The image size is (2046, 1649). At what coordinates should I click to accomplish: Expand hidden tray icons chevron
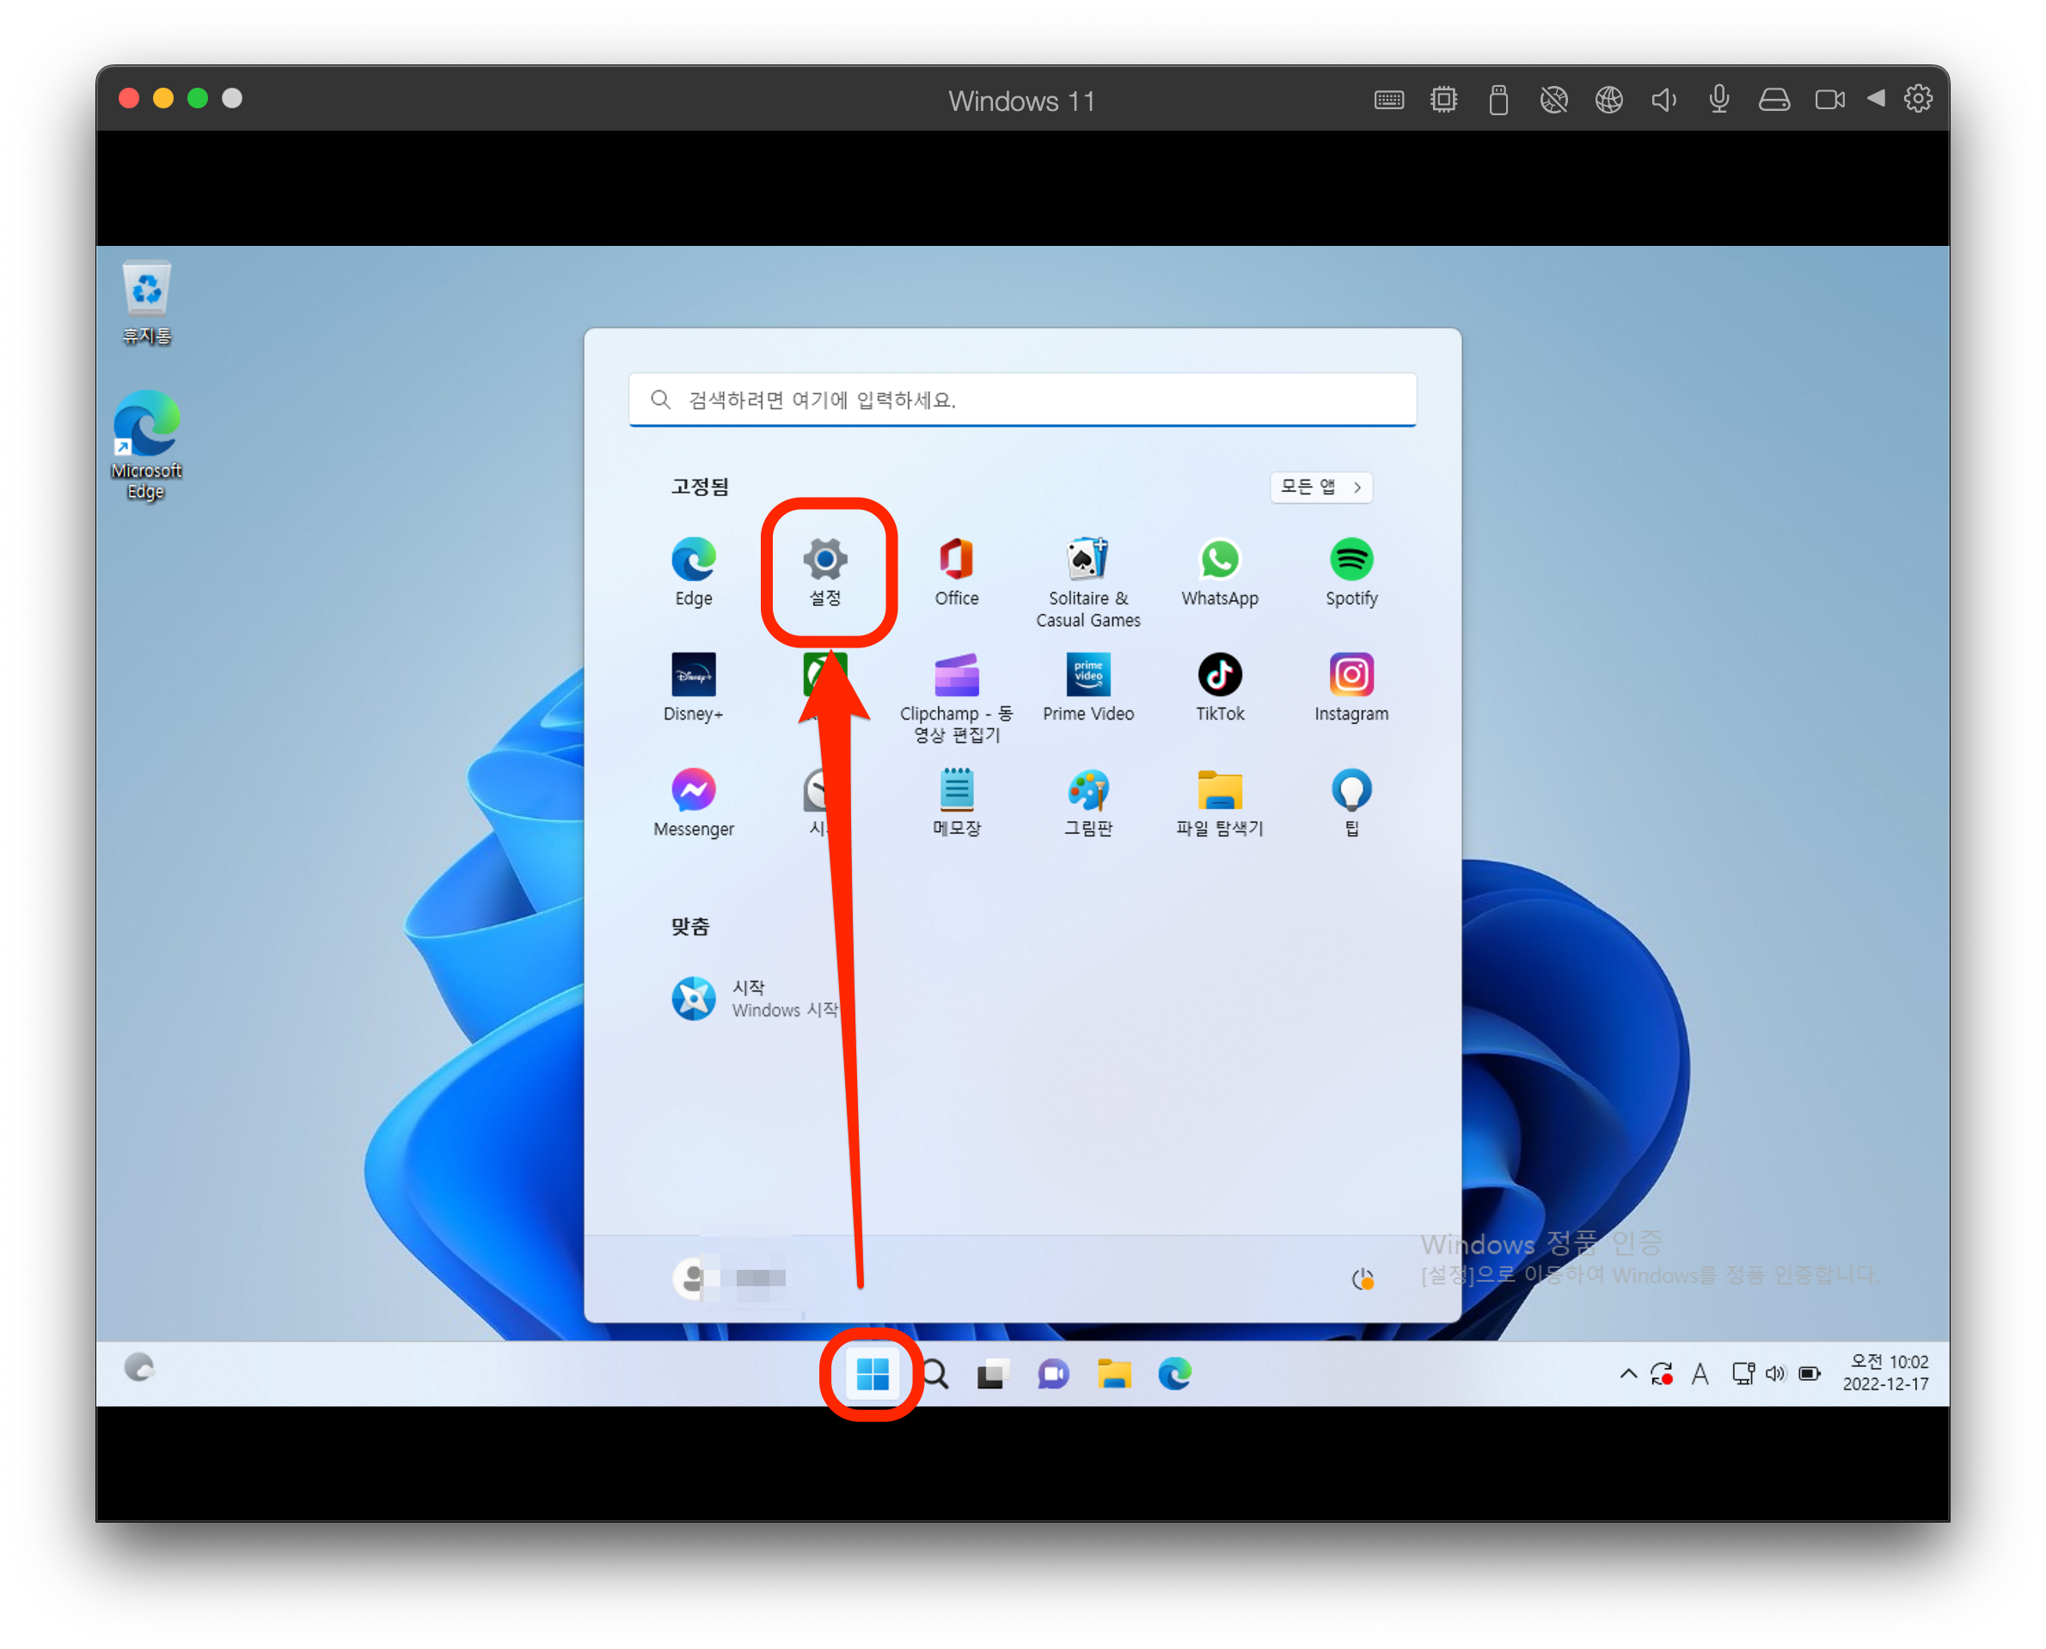pos(1628,1374)
